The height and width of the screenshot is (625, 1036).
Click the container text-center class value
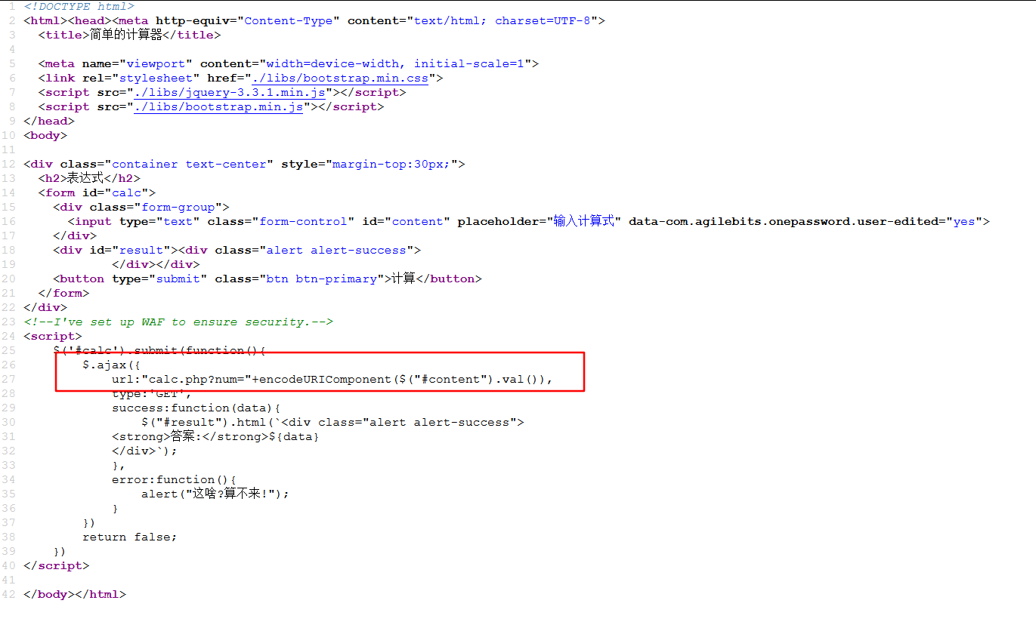(189, 164)
